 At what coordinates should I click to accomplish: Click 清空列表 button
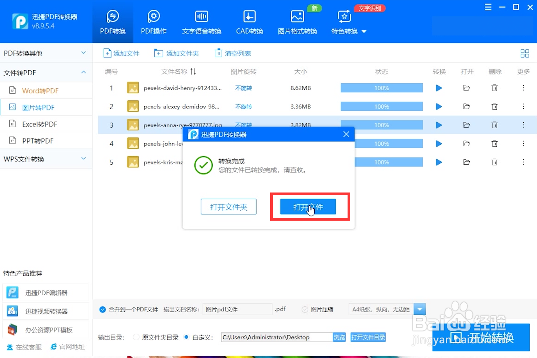tap(233, 53)
